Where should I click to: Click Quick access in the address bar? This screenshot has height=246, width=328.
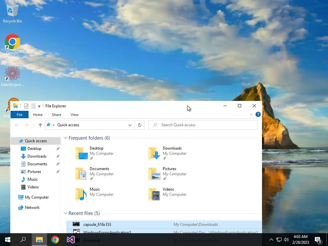68,125
